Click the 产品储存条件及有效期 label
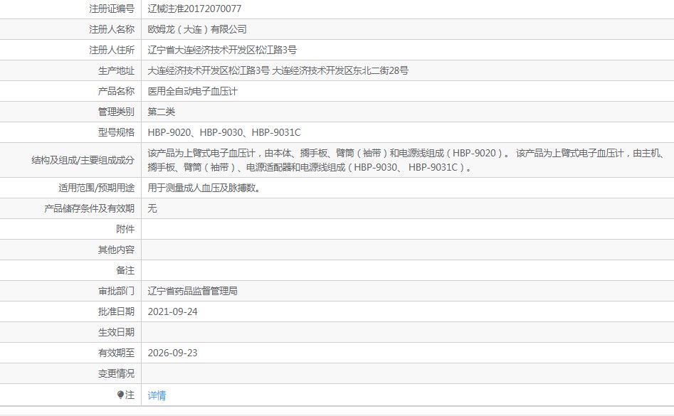 point(90,208)
